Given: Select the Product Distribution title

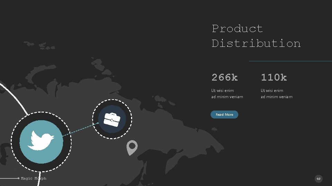Looking at the screenshot, I should 256,36.
